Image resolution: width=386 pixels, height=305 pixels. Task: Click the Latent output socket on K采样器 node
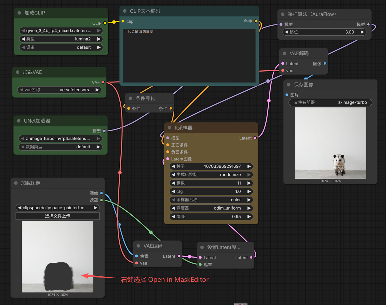click(x=255, y=138)
